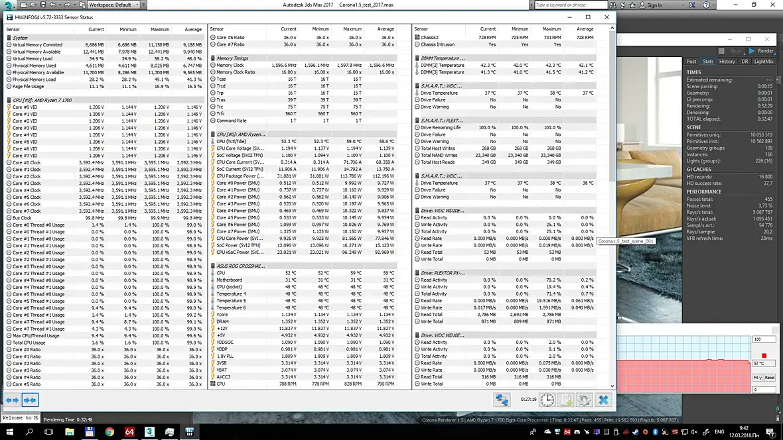This screenshot has width=783, height=440.
Task: Switch to the Stats tab in Corona VFB
Action: coord(708,62)
